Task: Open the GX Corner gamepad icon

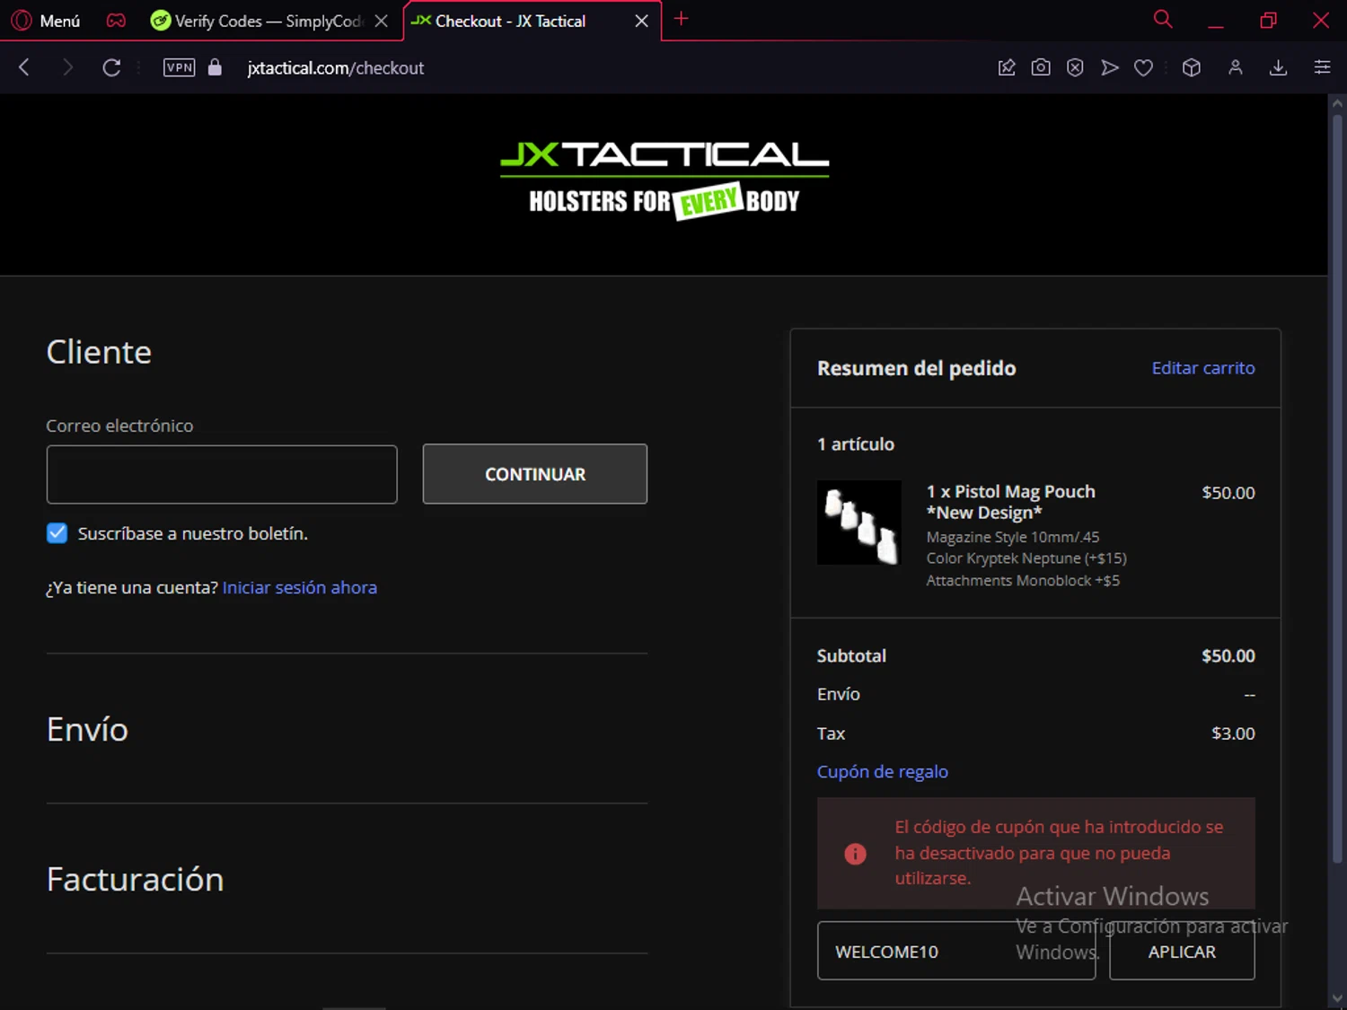Action: (116, 21)
